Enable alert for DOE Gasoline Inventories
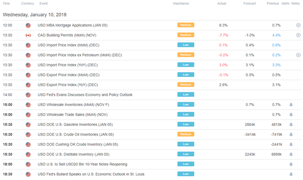 291,124
